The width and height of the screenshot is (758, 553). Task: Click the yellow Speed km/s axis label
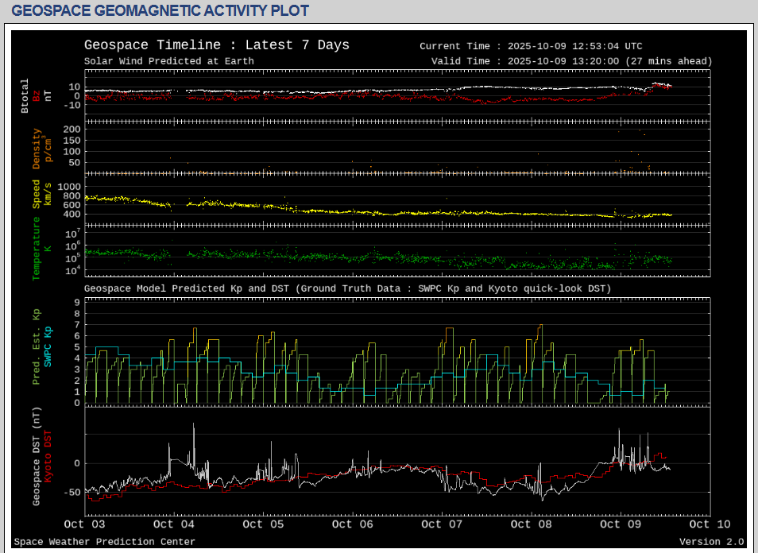37,195
